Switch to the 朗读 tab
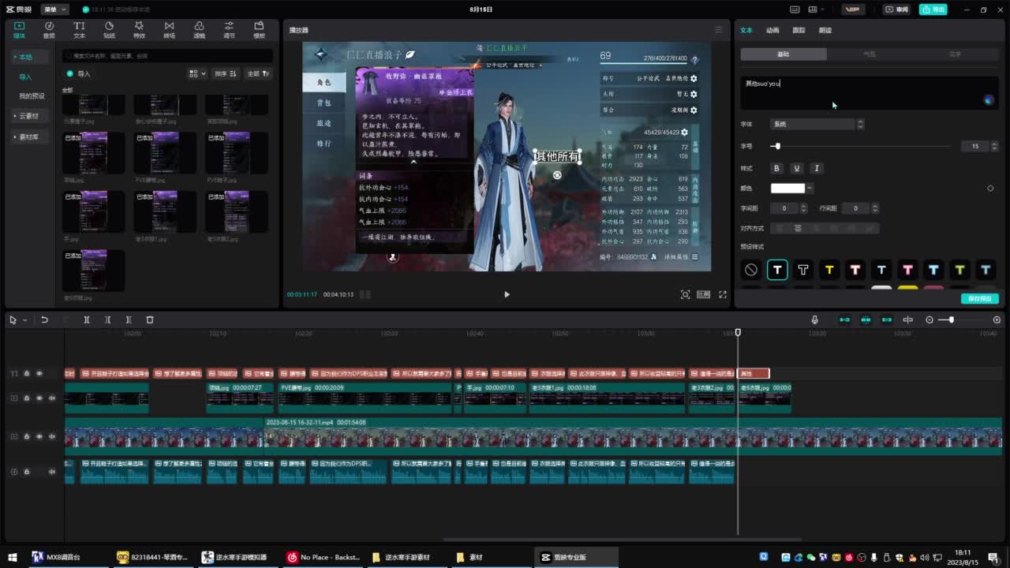The width and height of the screenshot is (1010, 568). tap(825, 30)
